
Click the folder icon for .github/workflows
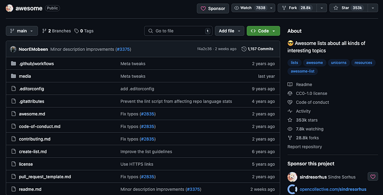[13, 64]
